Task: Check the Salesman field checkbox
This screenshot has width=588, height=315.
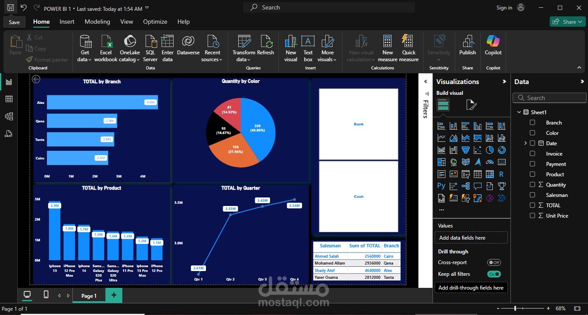Action: [x=532, y=195]
